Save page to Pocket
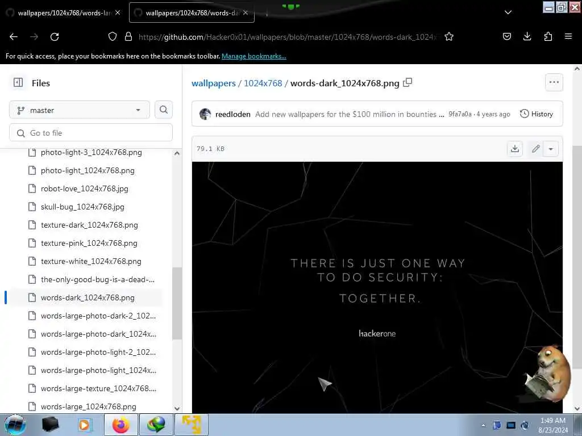The image size is (582, 436). pos(506,36)
